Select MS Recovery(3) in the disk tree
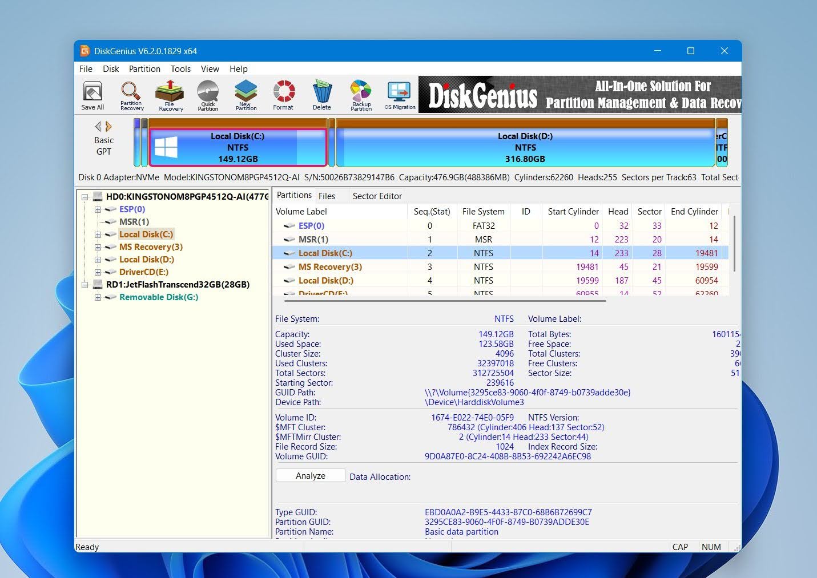 (151, 247)
